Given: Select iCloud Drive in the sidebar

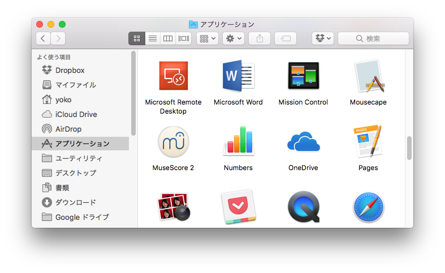Looking at the screenshot, I should pos(76,114).
